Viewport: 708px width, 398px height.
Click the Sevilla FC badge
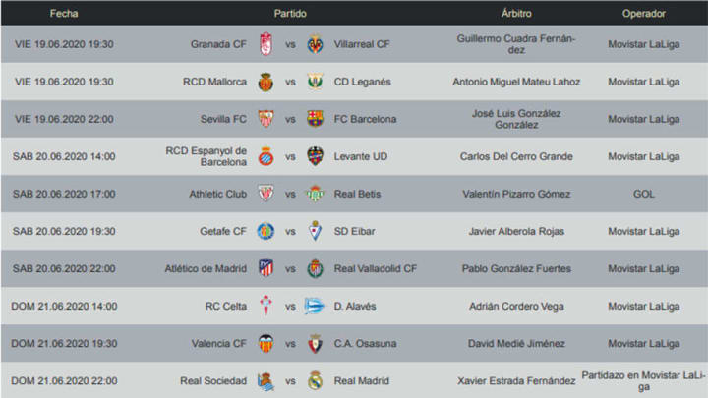tap(265, 119)
